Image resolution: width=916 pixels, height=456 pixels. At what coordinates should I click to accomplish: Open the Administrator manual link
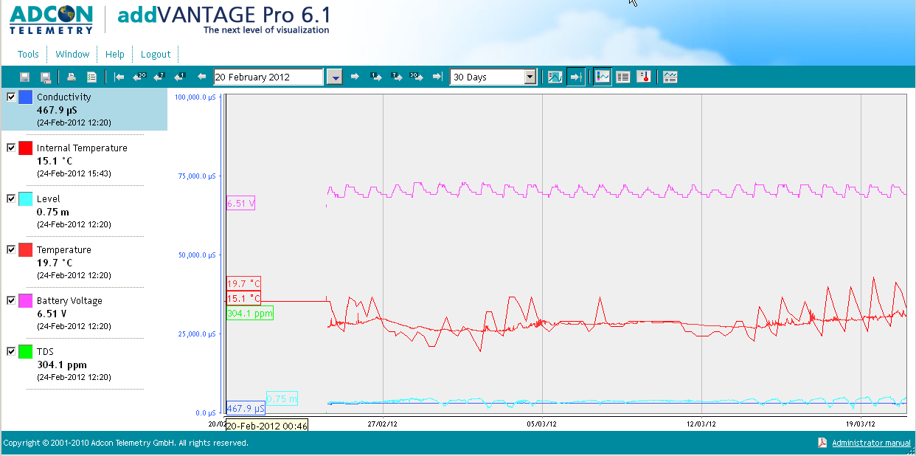click(x=871, y=443)
